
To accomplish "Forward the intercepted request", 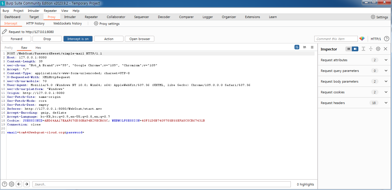I will click(16, 39).
